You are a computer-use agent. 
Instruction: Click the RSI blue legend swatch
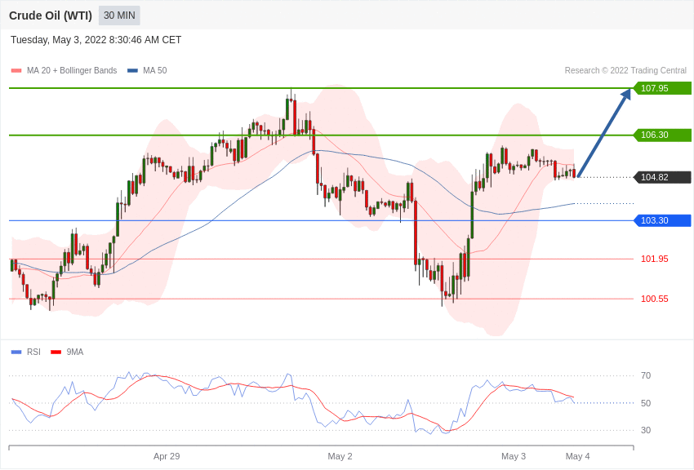pyautogui.click(x=16, y=352)
